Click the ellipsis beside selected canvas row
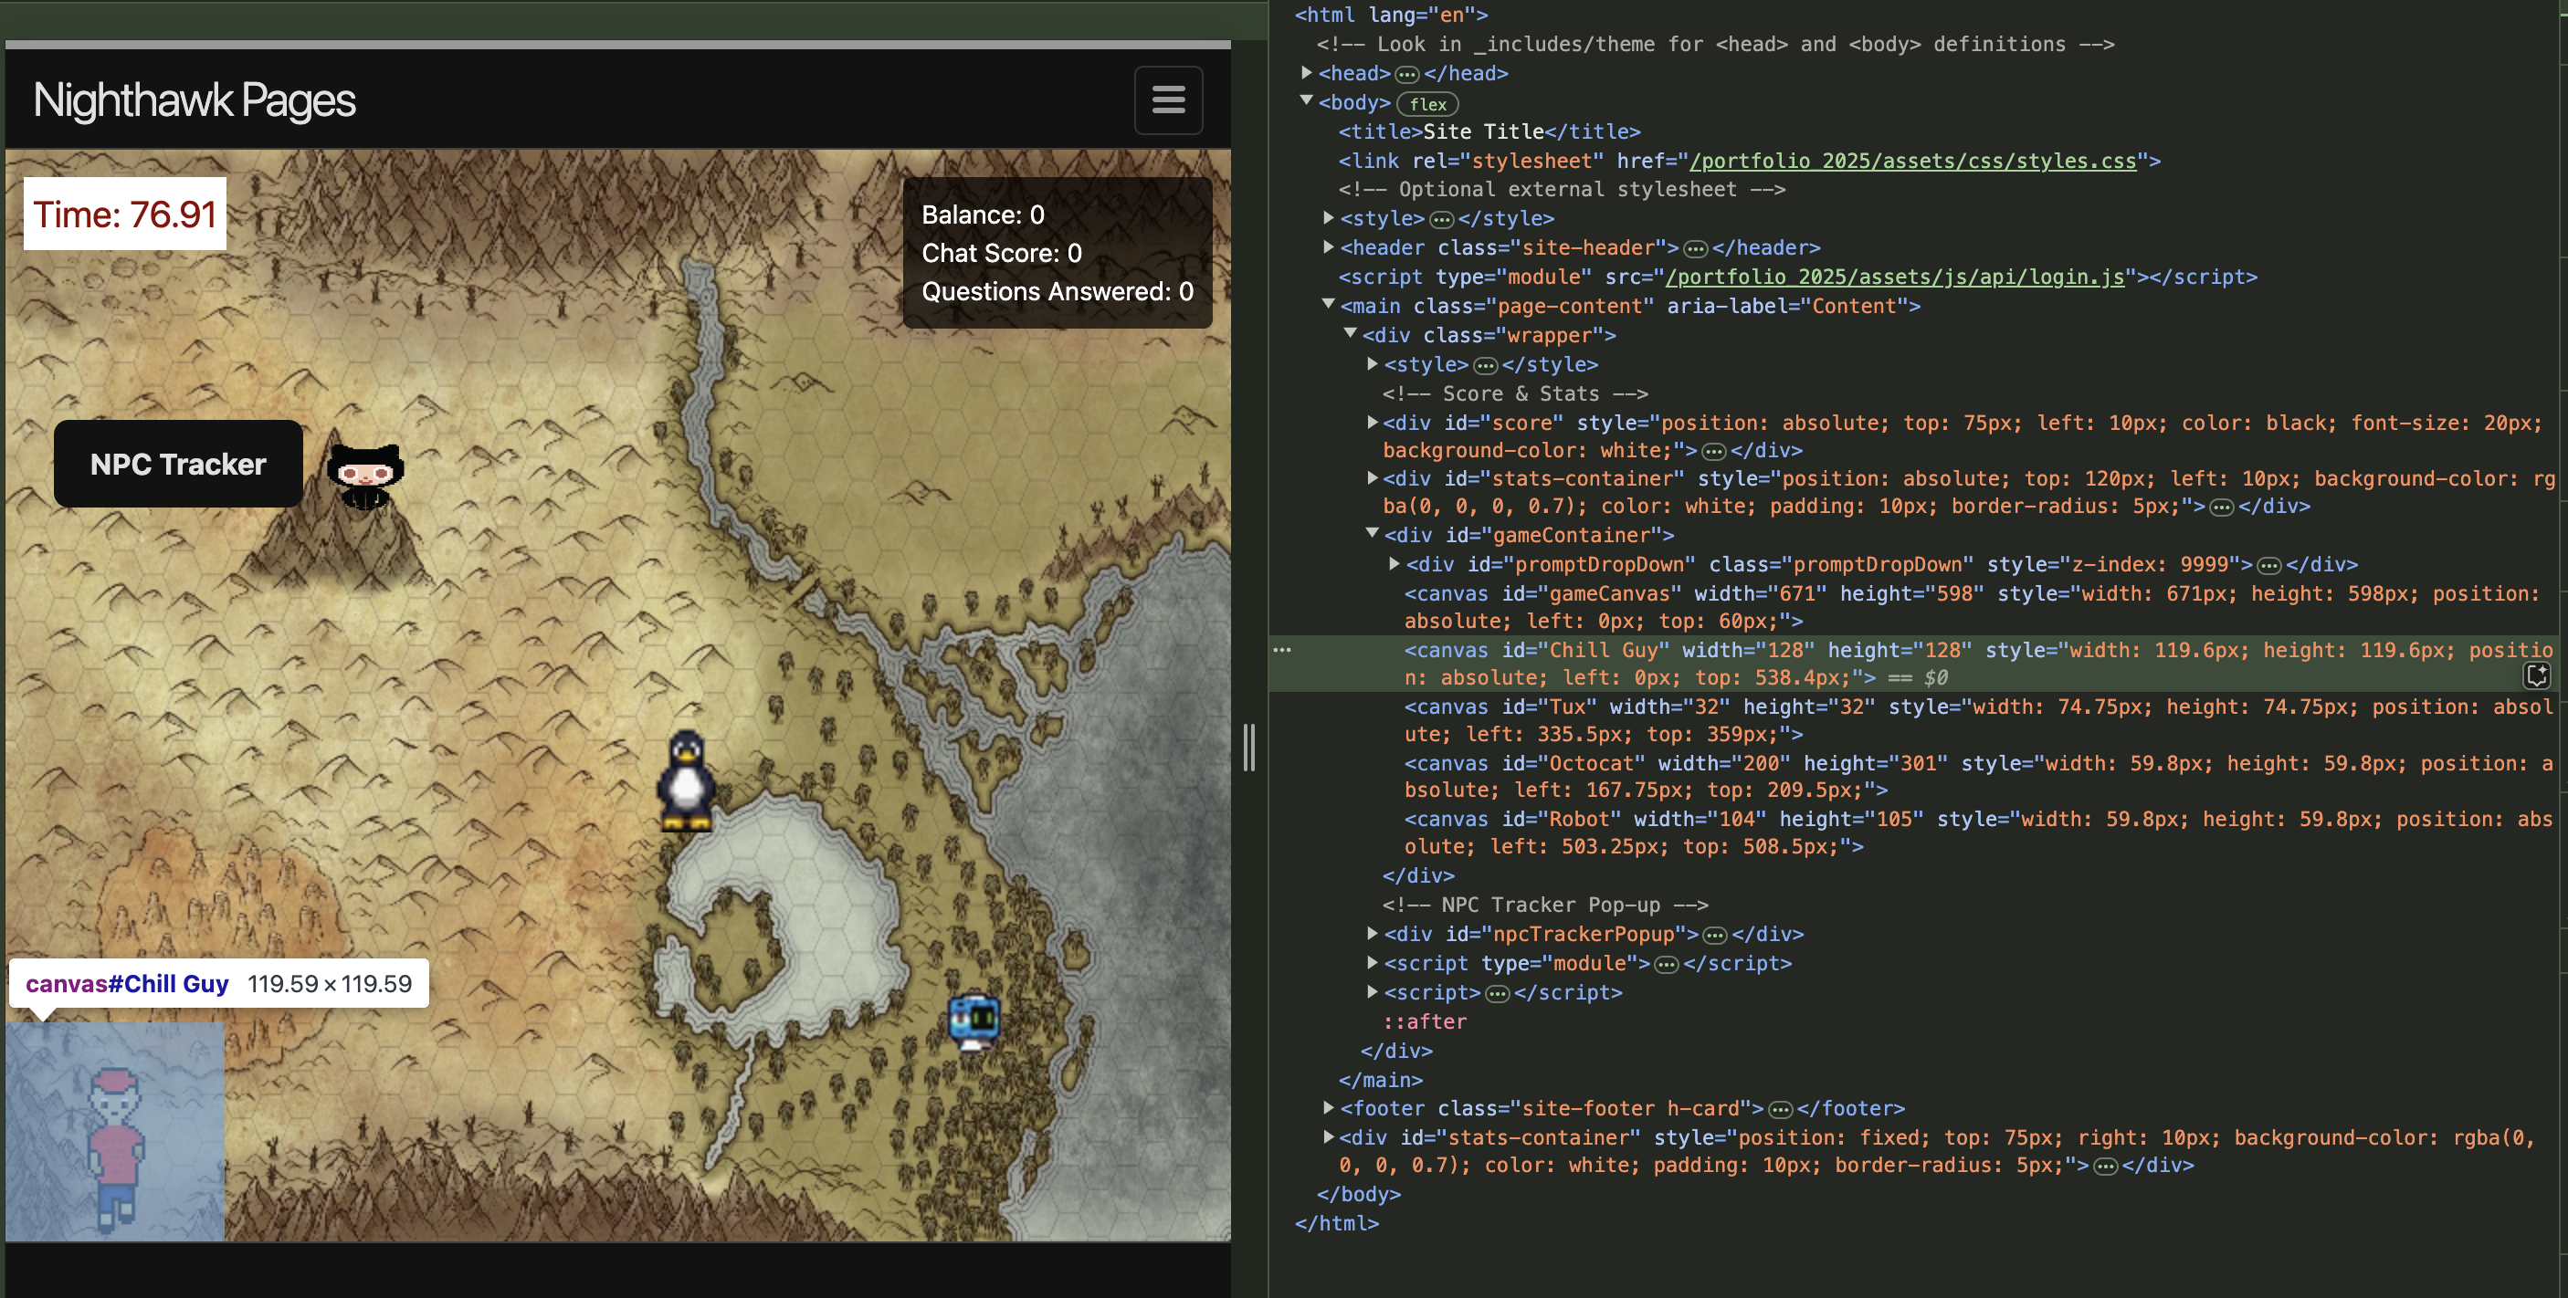 [x=1282, y=651]
